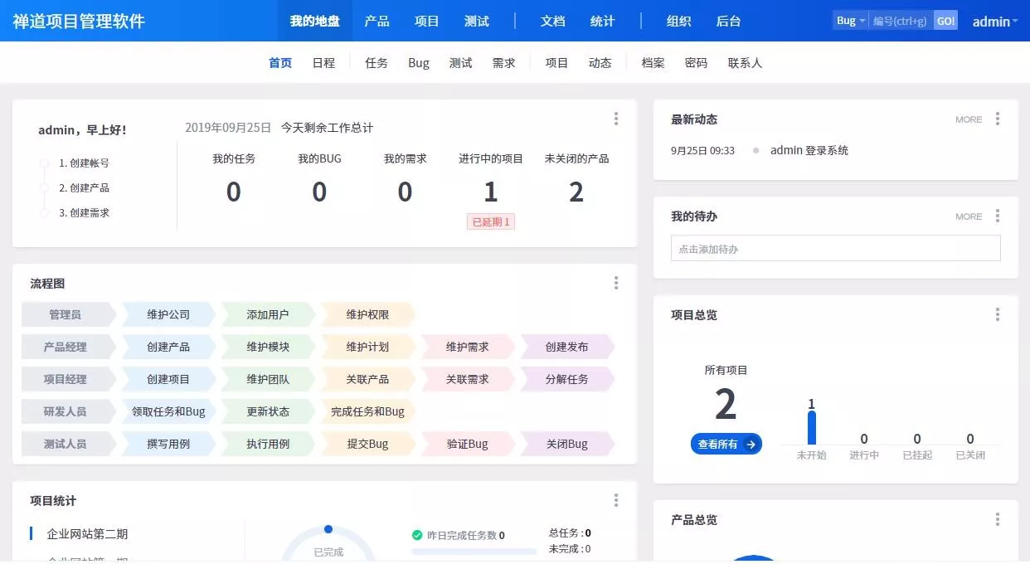
Task: Open the 流程图 panel's three-dot menu
Action: point(615,283)
